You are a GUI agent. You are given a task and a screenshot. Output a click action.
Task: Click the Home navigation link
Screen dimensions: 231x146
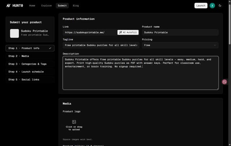point(32,6)
